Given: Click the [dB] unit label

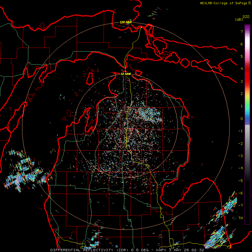Looking at the screenshot, I should click(239, 19).
